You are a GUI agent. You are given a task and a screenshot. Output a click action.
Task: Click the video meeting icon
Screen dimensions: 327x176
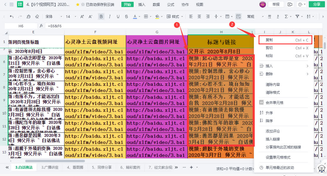tap(290, 4)
